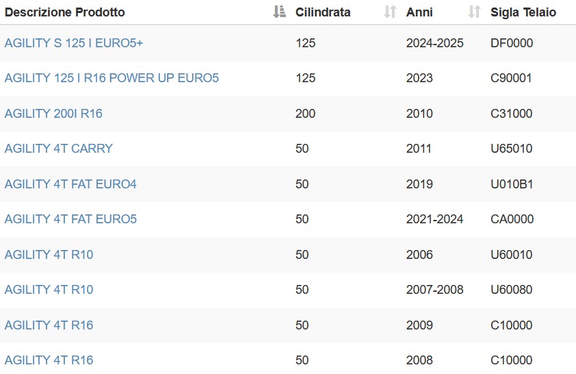Open AGILITY 4T R10 from years 2007-2008
Image resolution: width=576 pixels, height=374 pixels.
[49, 290]
